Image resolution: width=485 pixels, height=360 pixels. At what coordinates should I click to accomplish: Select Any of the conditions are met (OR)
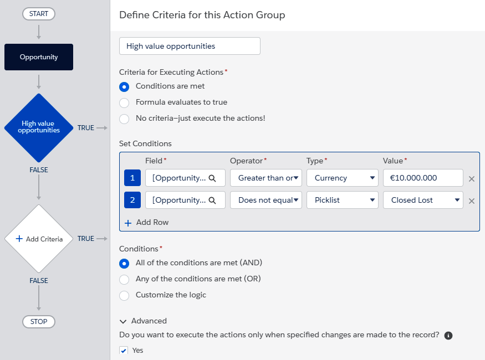click(124, 280)
